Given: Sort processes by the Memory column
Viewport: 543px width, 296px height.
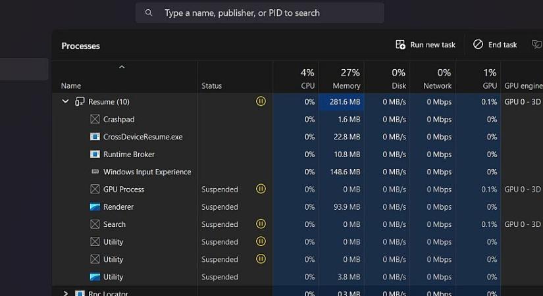Looking at the screenshot, I should (x=346, y=78).
